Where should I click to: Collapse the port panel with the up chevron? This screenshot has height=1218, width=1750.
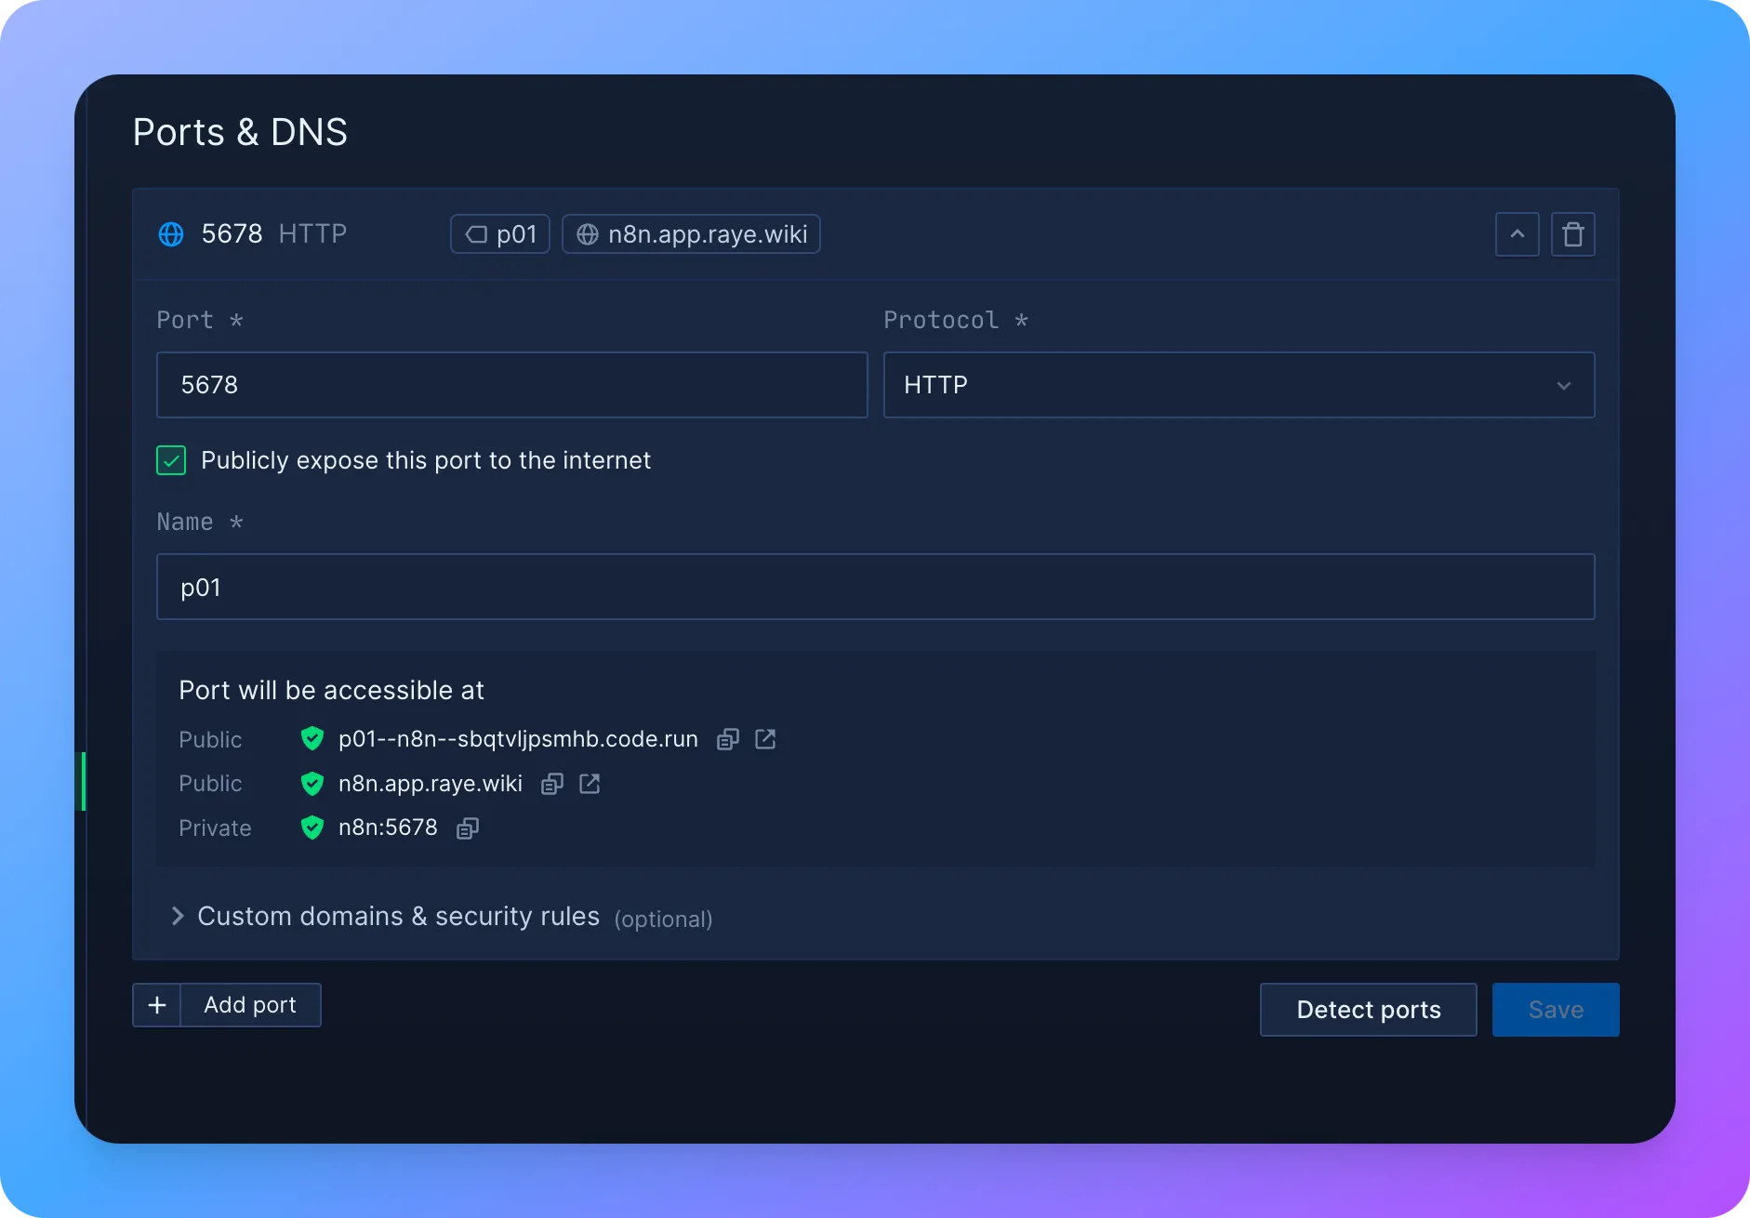1518,234
